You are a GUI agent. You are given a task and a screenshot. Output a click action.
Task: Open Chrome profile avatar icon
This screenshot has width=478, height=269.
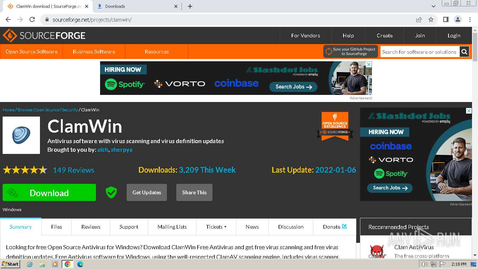(457, 19)
